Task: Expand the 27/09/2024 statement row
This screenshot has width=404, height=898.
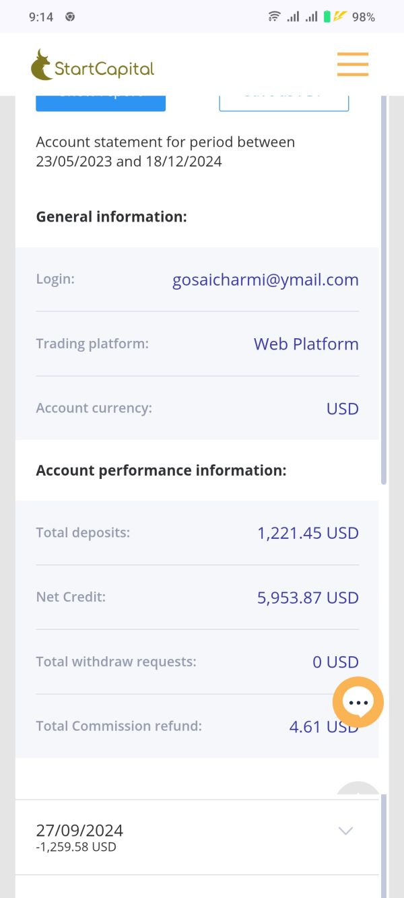Action: [197, 837]
